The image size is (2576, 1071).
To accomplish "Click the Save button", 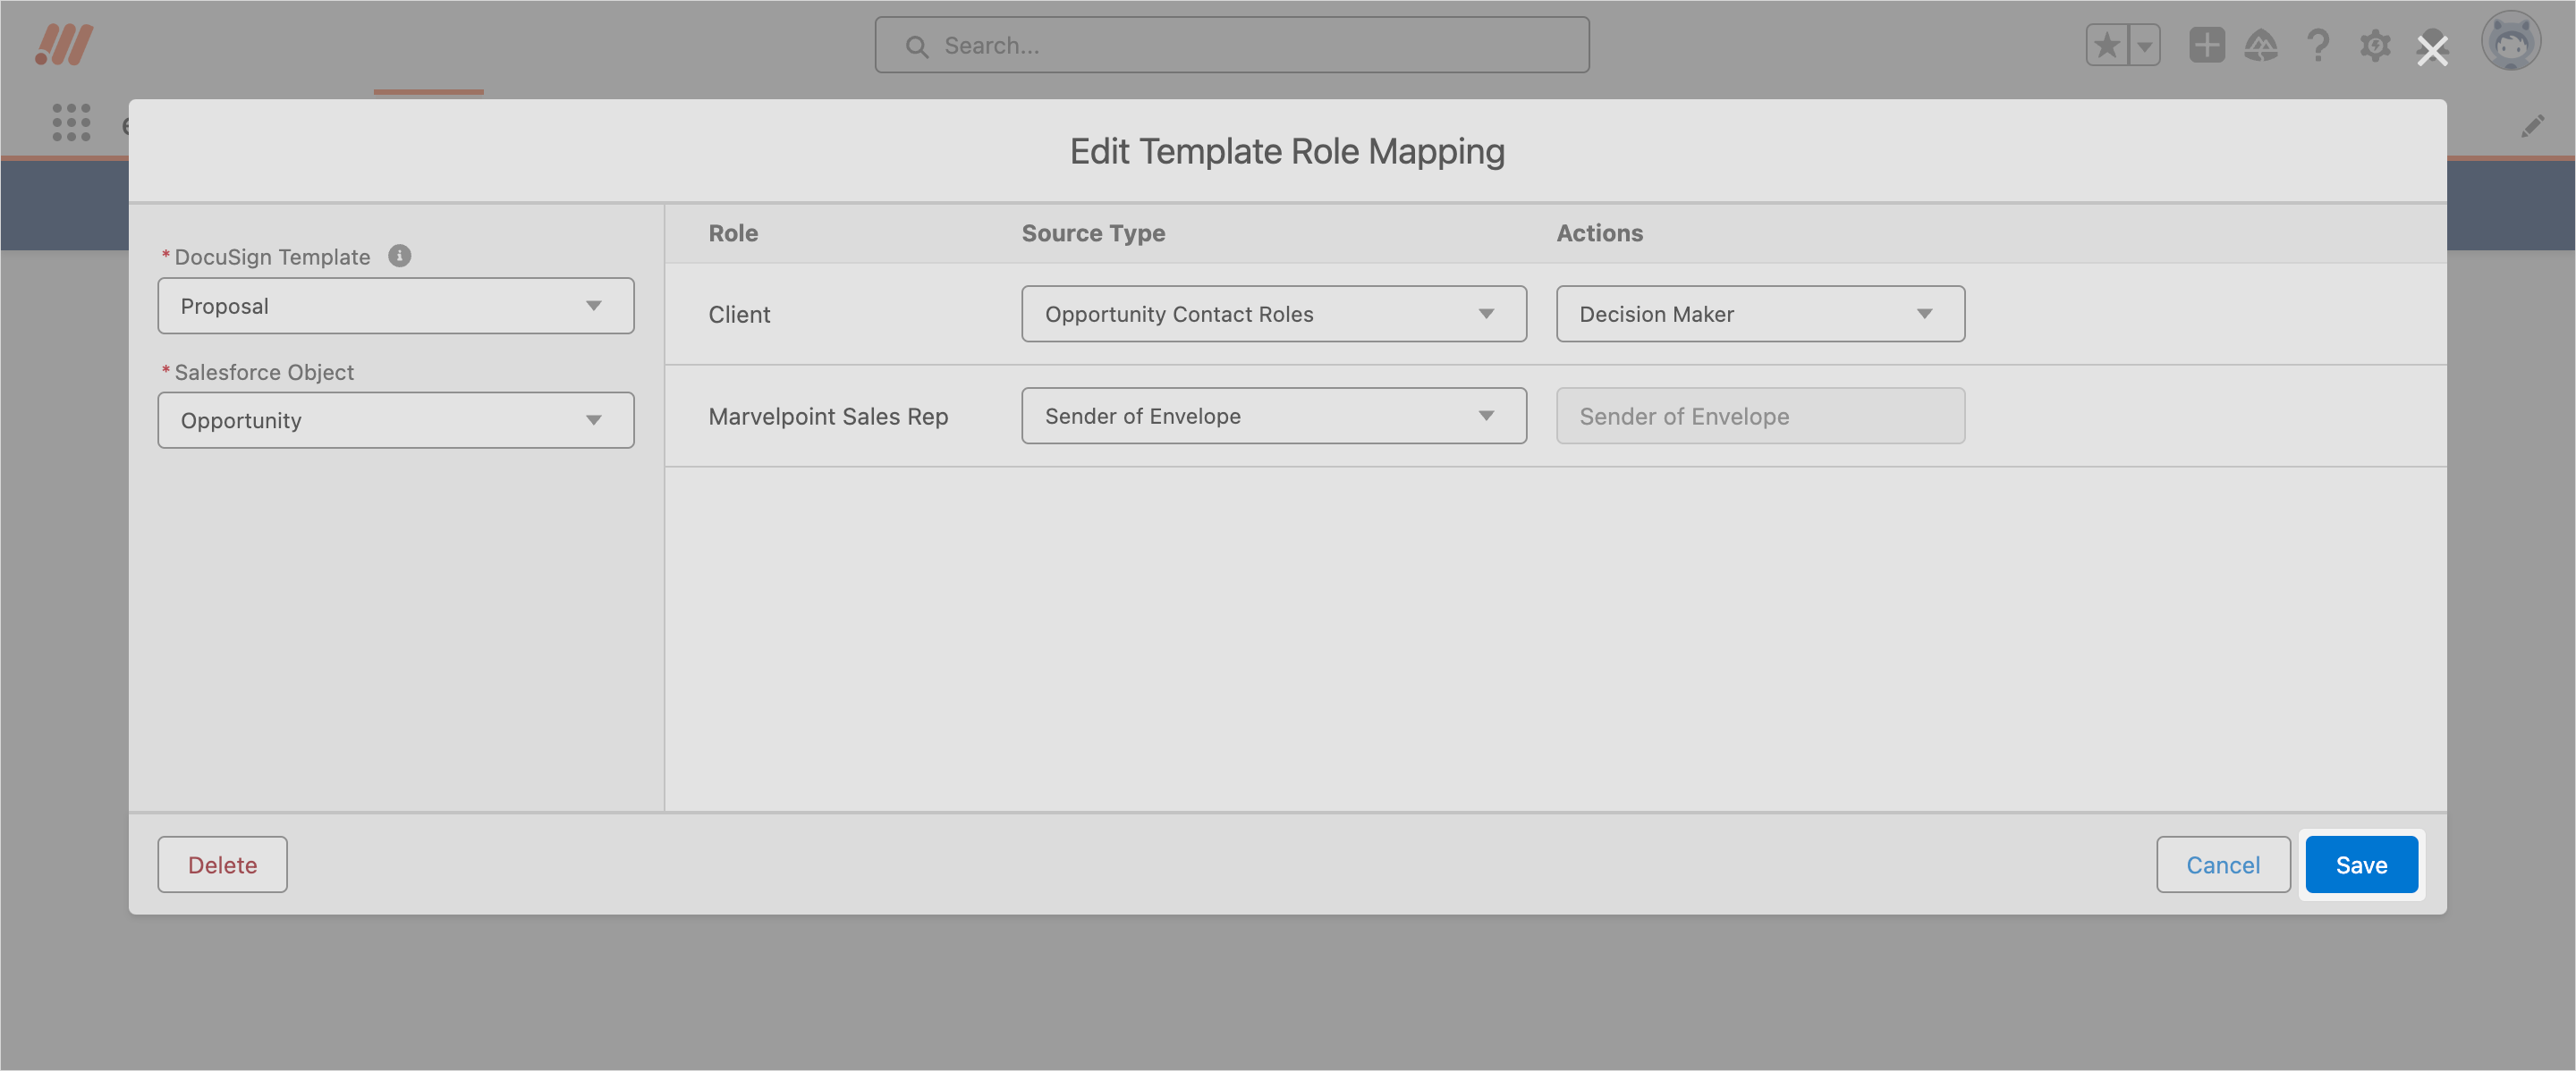I will 2360,864.
